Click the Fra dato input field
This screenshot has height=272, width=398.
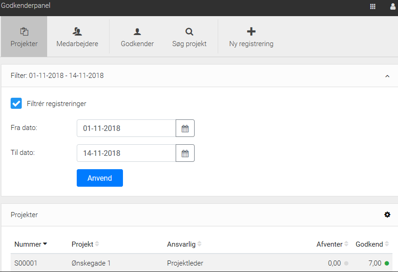(x=126, y=128)
